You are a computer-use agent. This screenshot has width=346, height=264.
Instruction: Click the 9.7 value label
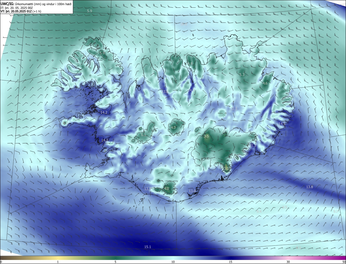point(336,211)
